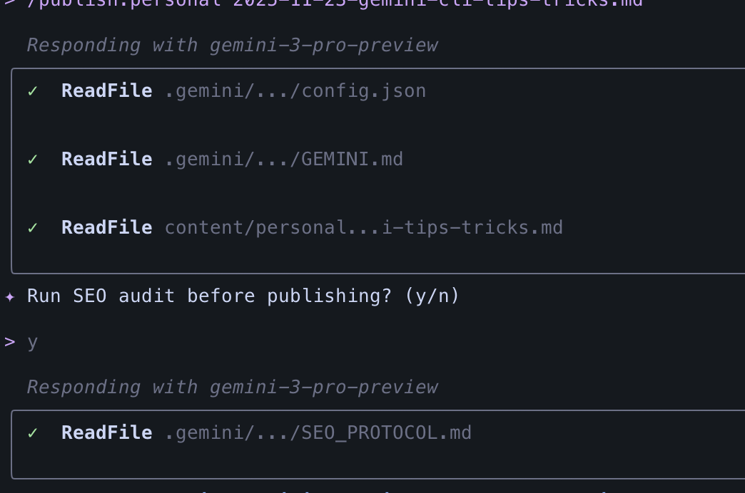
Task: Click the ReadFile label for SEO_PROTOCOL.md
Action: [106, 432]
